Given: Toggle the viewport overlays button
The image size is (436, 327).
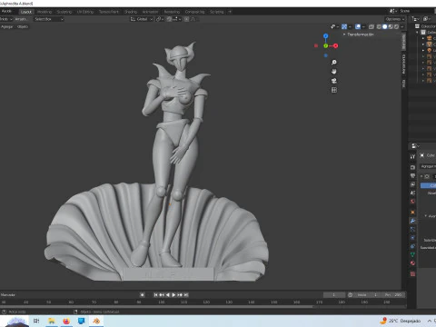Looking at the screenshot, I should [358, 26].
